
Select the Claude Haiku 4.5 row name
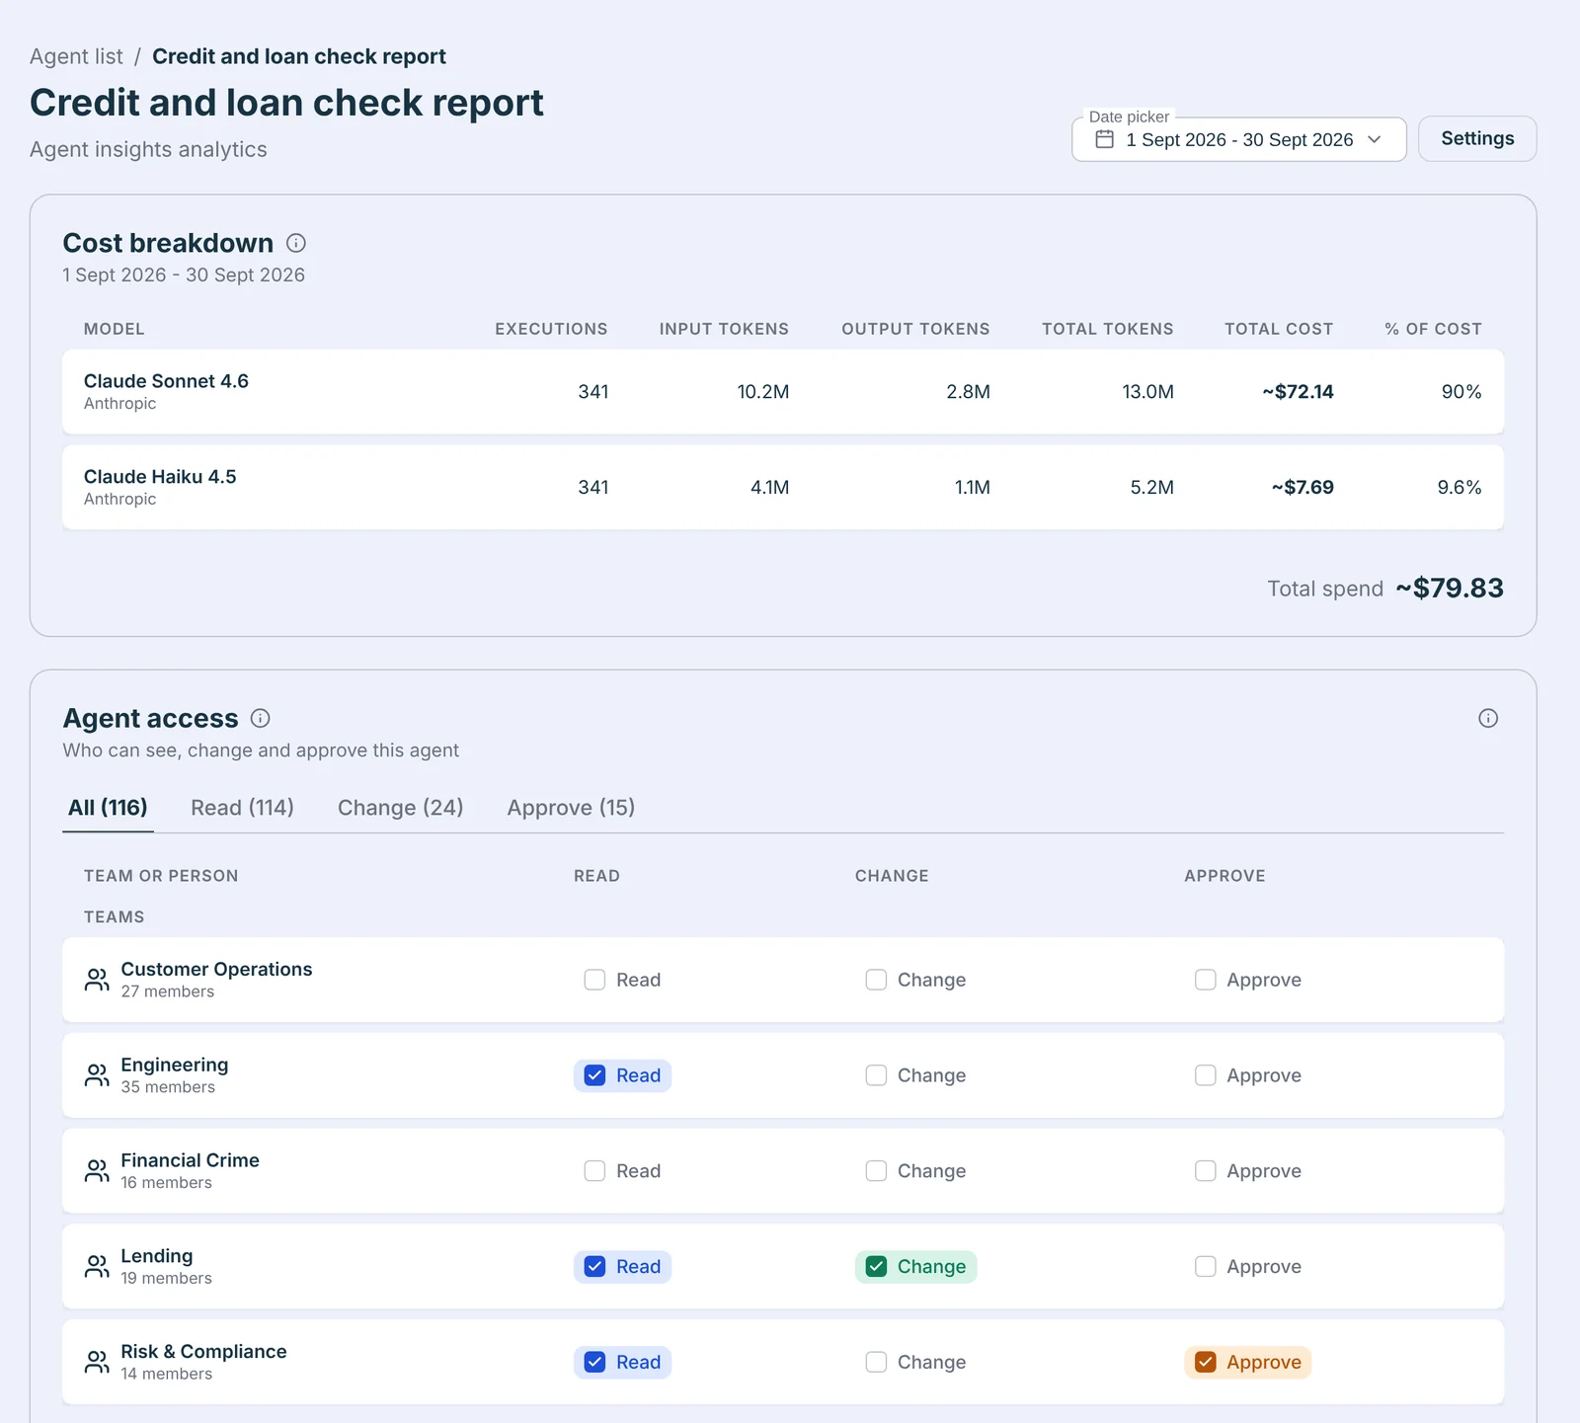(x=160, y=477)
